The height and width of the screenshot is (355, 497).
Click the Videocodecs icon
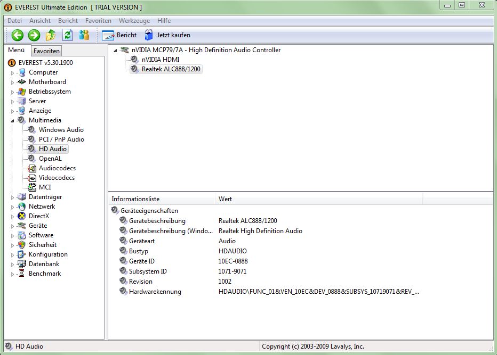pyautogui.click(x=32, y=178)
